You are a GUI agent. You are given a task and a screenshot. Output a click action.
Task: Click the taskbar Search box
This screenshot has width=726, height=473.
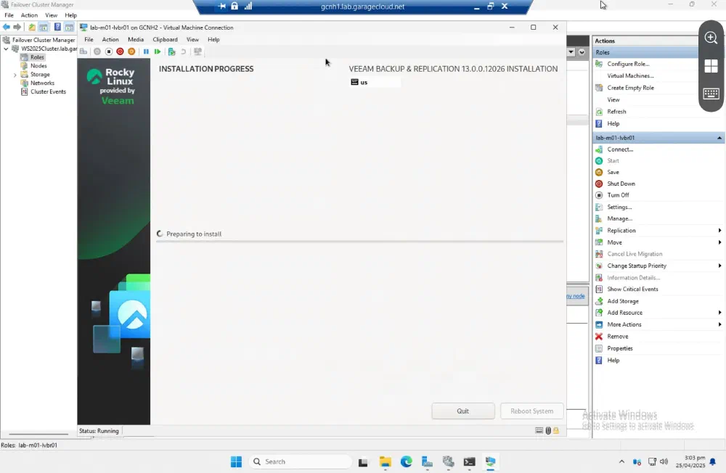click(300, 462)
